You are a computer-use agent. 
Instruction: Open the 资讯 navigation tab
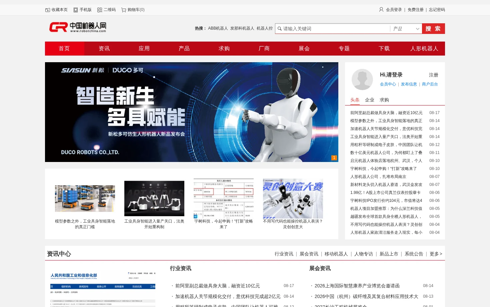(x=104, y=49)
